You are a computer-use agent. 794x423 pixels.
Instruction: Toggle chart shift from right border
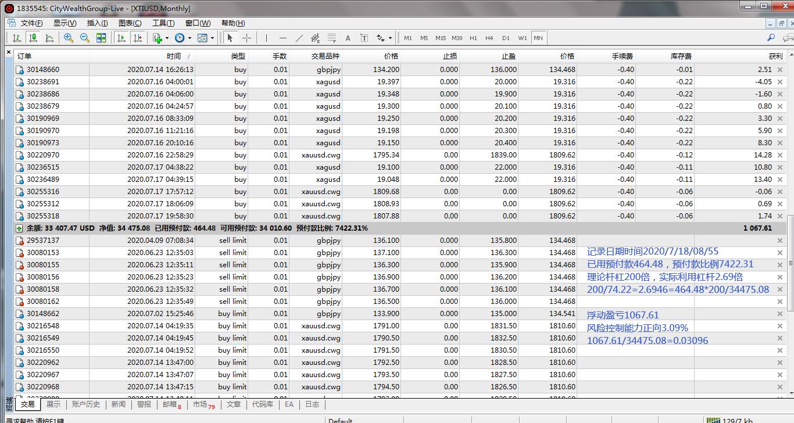pyautogui.click(x=138, y=38)
